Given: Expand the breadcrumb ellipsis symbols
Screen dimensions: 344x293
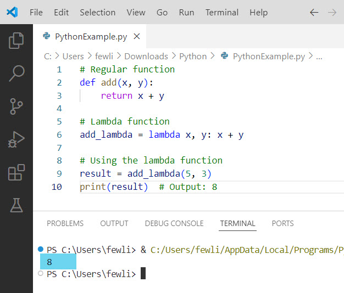Looking at the screenshot, I should click(319, 58).
